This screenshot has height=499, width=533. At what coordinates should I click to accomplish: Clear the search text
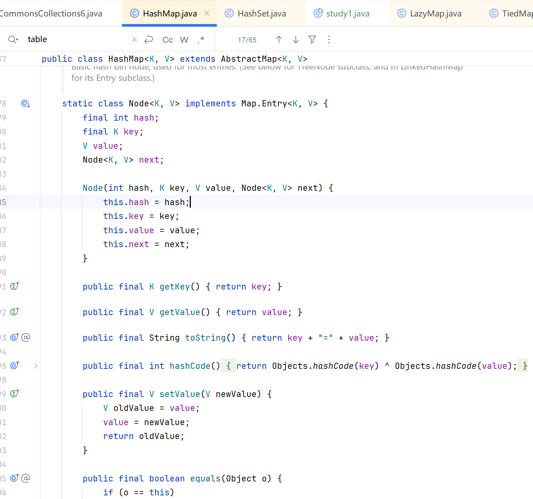pos(135,39)
